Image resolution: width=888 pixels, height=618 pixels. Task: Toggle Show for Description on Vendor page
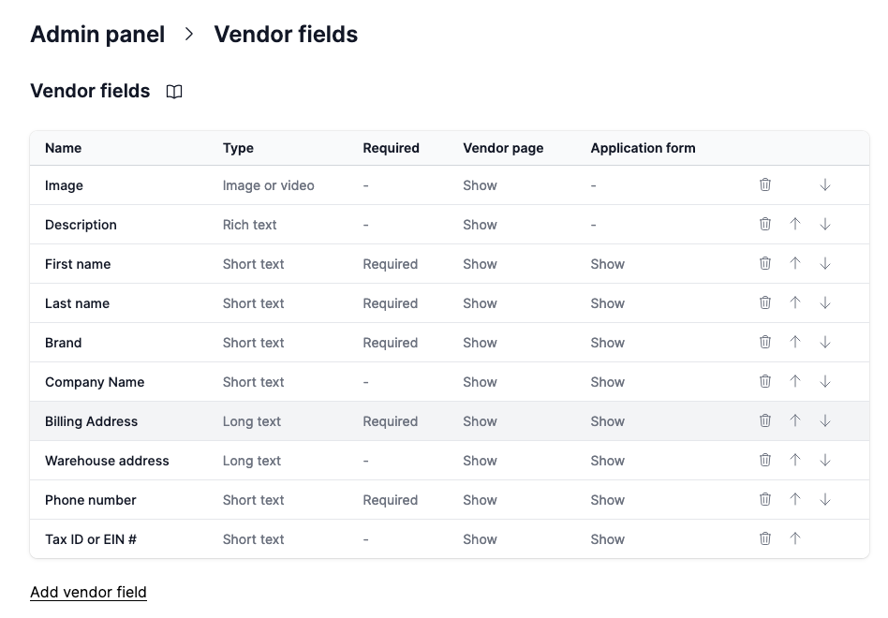(x=480, y=224)
